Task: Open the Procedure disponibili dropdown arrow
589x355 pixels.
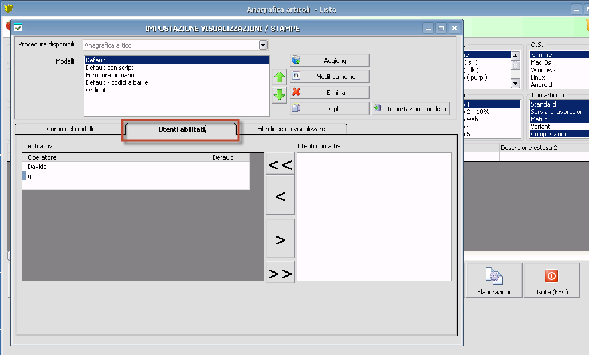Action: [x=264, y=45]
